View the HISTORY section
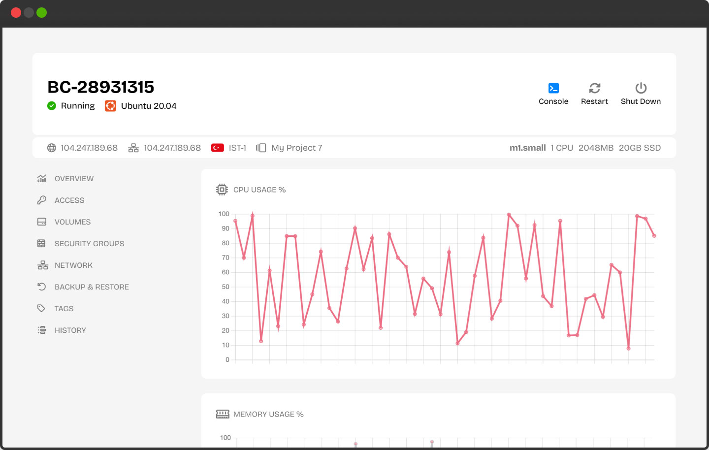This screenshot has width=709, height=450. point(70,330)
